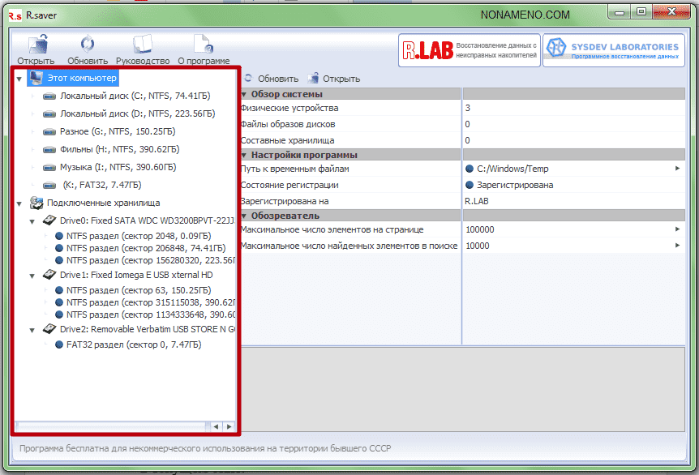Open dropdown for max elements per page
The width and height of the screenshot is (699, 475).
click(x=677, y=229)
